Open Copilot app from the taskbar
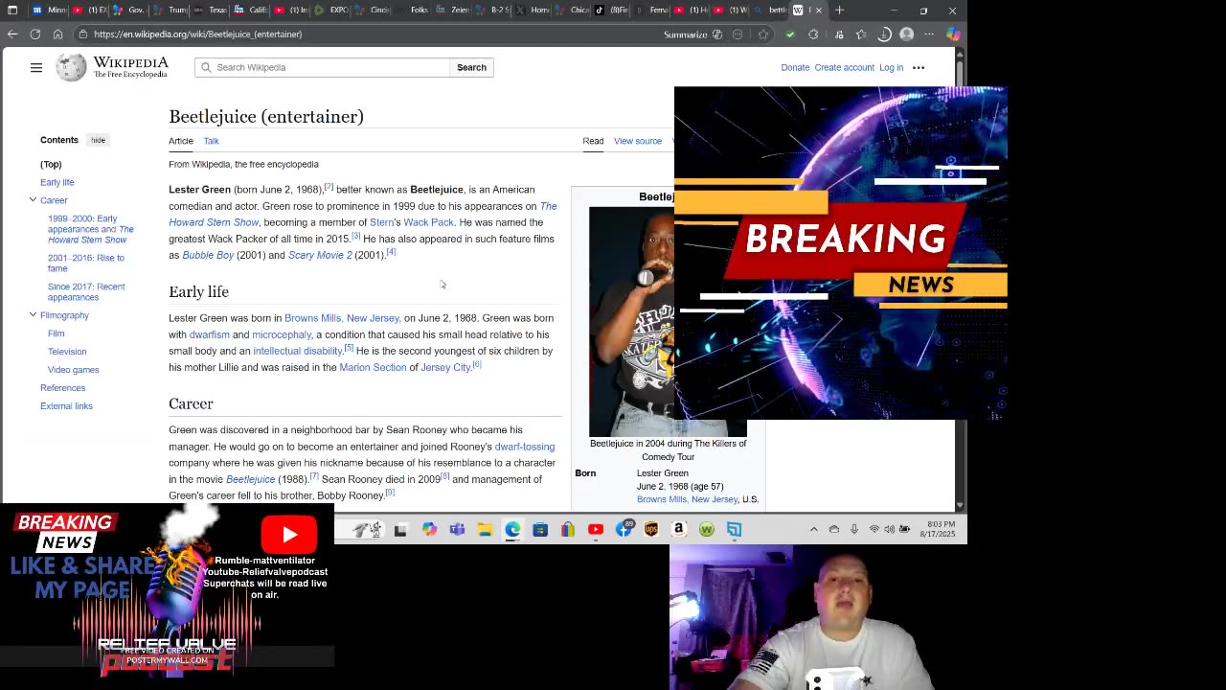Screen dimensions: 1226x690 (x=429, y=529)
